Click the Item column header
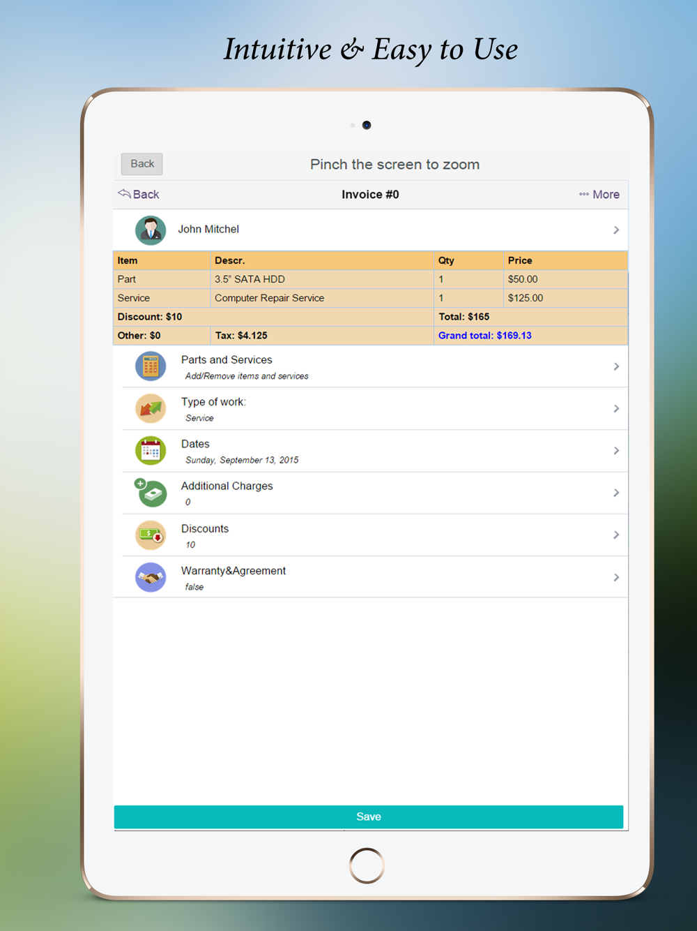Screen dimensions: 697x931 coord(162,260)
